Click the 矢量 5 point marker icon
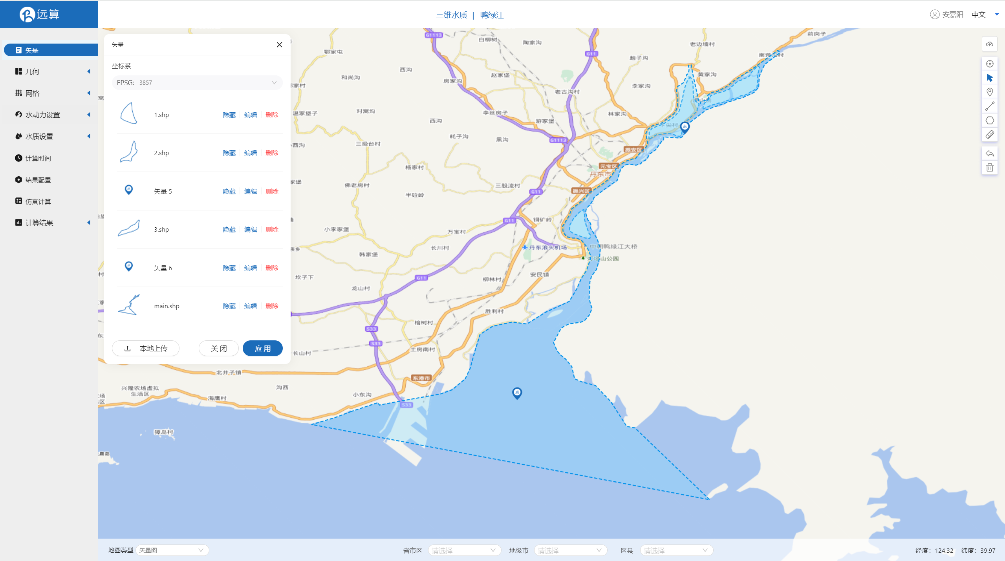 128,190
